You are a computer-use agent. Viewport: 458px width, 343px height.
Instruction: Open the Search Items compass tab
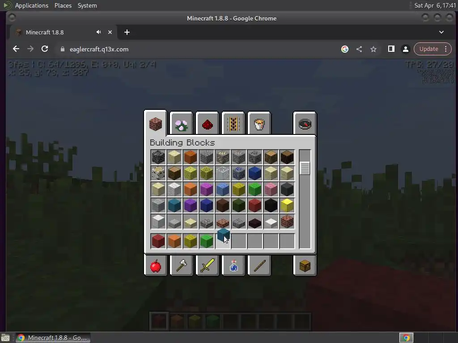point(305,123)
